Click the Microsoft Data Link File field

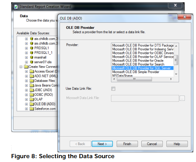(x=145, y=98)
